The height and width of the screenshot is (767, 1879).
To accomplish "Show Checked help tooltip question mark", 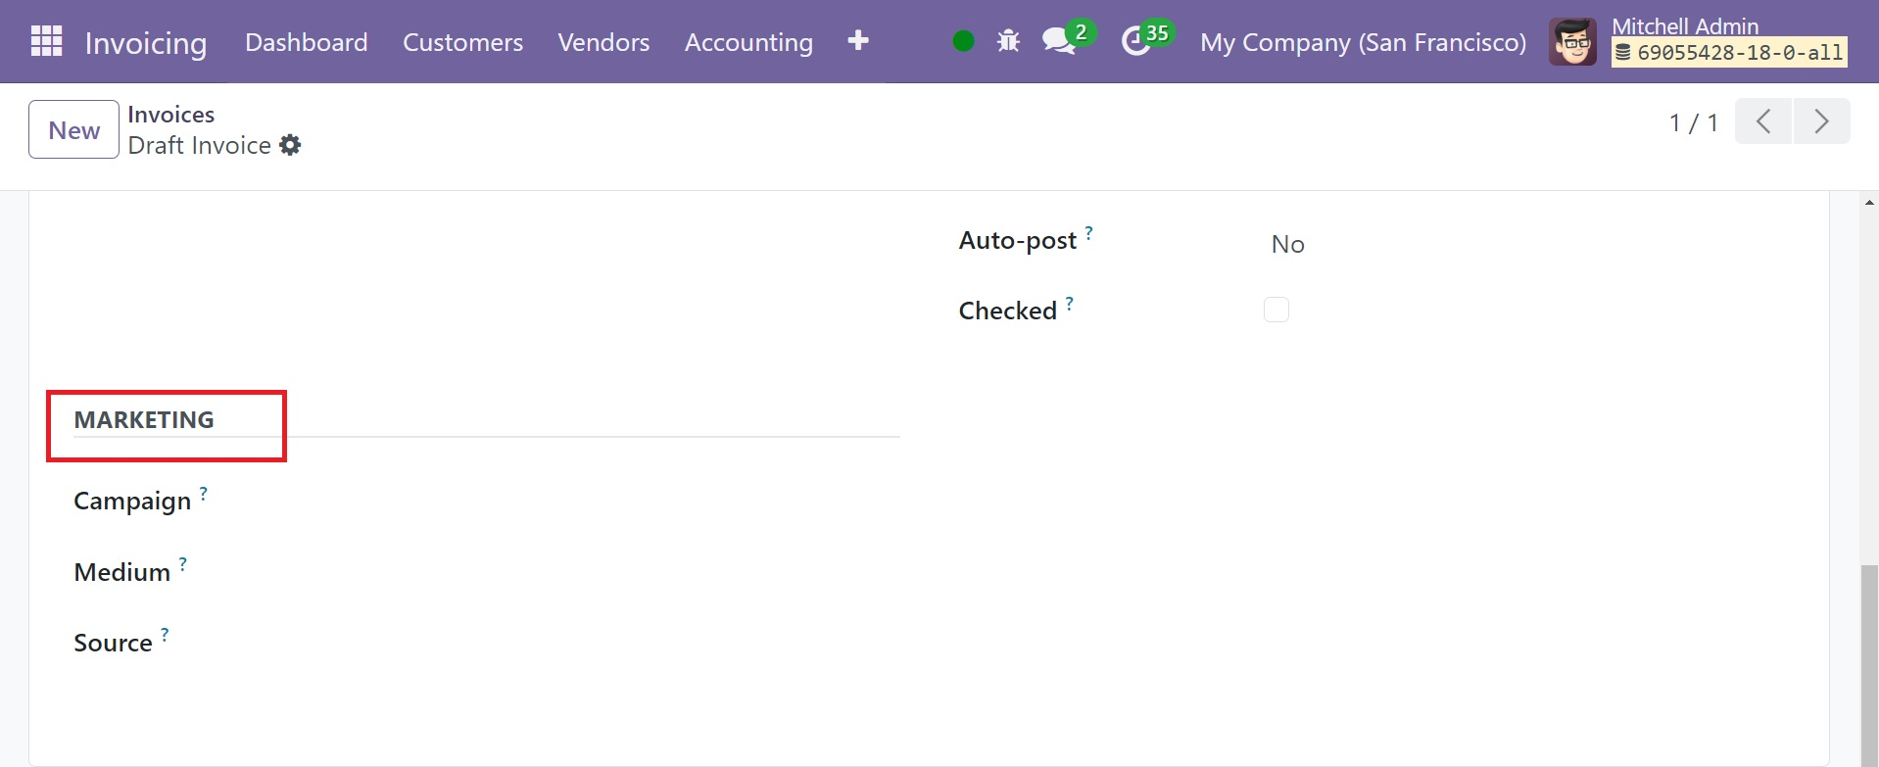I will point(1069,303).
